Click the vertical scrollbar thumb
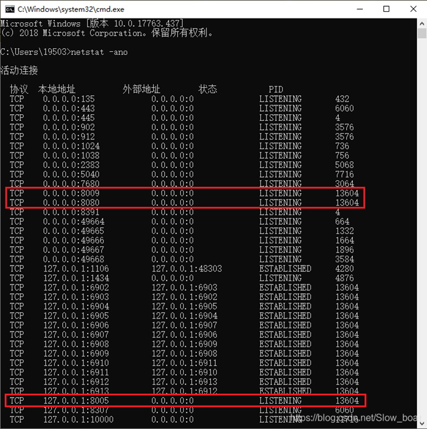Image resolution: width=427 pixels, height=429 pixels. 422,34
